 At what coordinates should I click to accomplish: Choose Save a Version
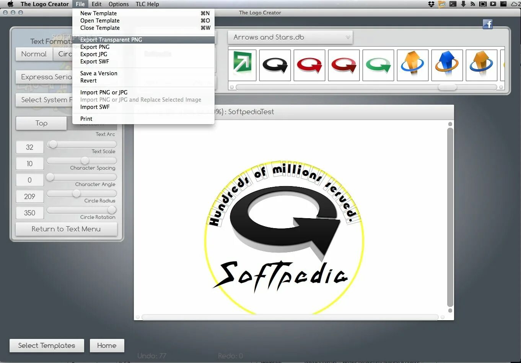[143, 73]
